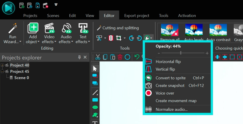Click the red Delete trash icon
The height and width of the screenshot is (124, 243).
(x=120, y=57)
